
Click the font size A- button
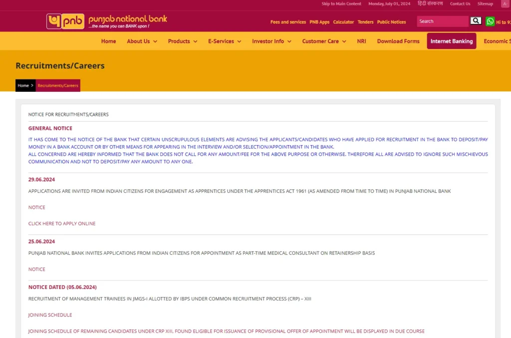click(506, 4)
